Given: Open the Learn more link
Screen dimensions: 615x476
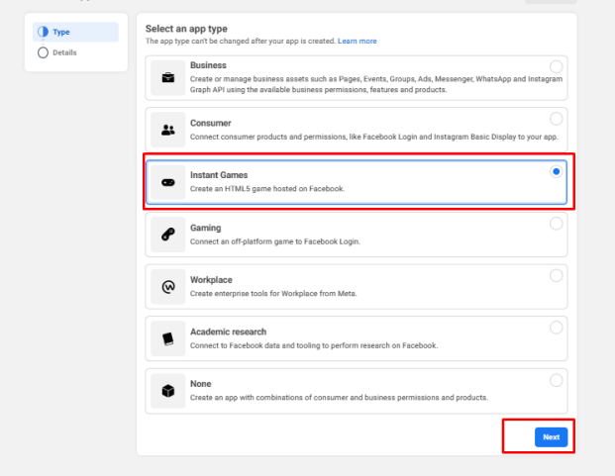Looking at the screenshot, I should 357,42.
